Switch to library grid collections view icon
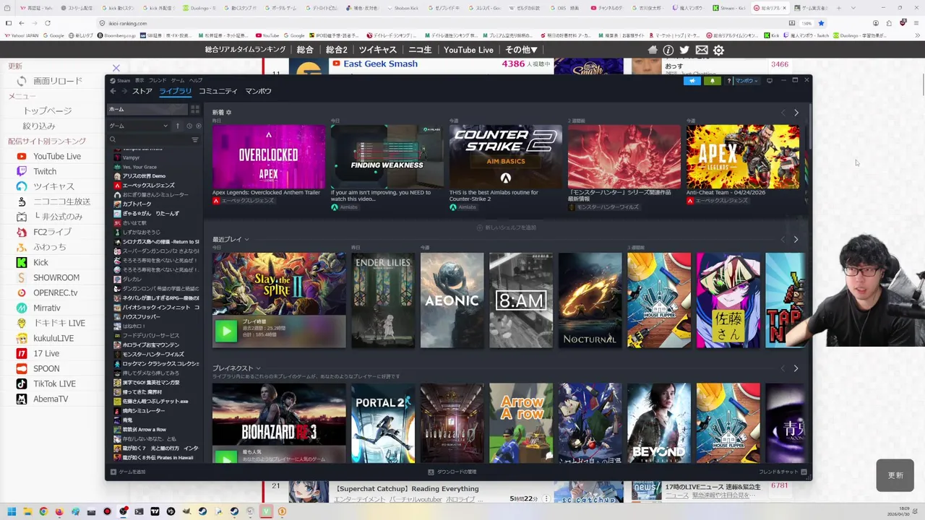Screen dimensions: 925x520 [195, 109]
